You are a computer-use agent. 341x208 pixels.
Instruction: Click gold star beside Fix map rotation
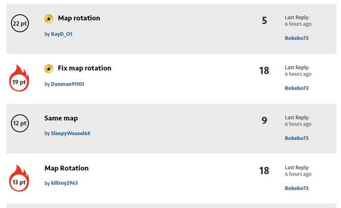(x=49, y=69)
